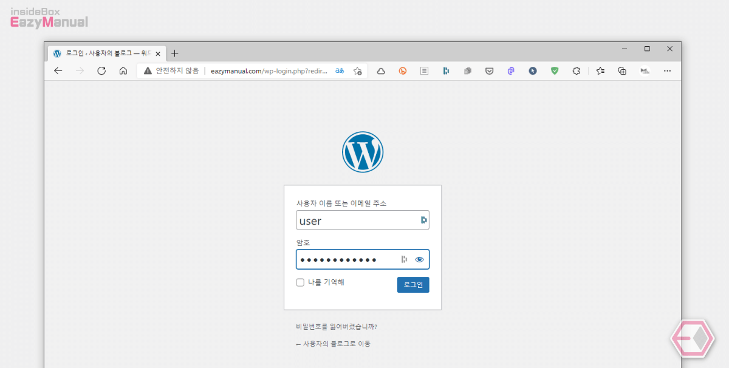Show the password with eye icon
The height and width of the screenshot is (368, 729).
419,259
